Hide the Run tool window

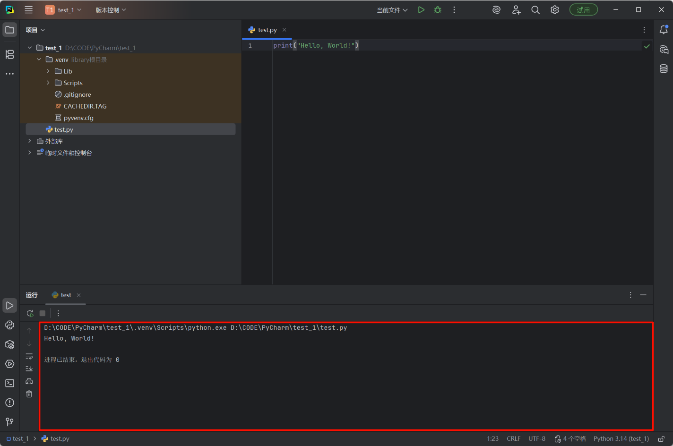[643, 295]
